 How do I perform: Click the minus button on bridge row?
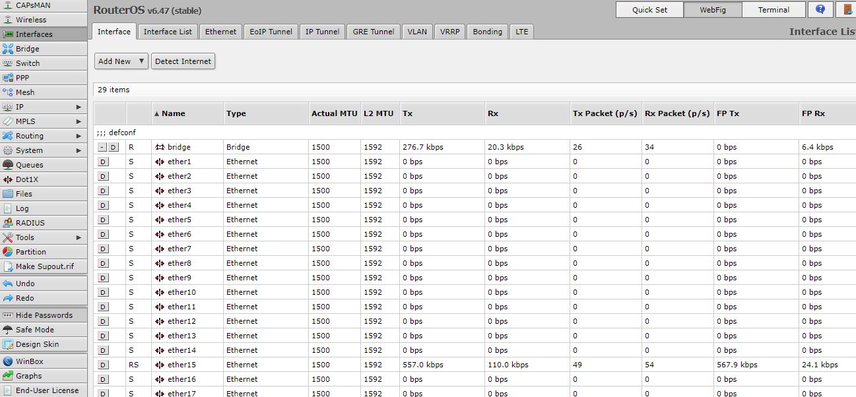tap(102, 147)
